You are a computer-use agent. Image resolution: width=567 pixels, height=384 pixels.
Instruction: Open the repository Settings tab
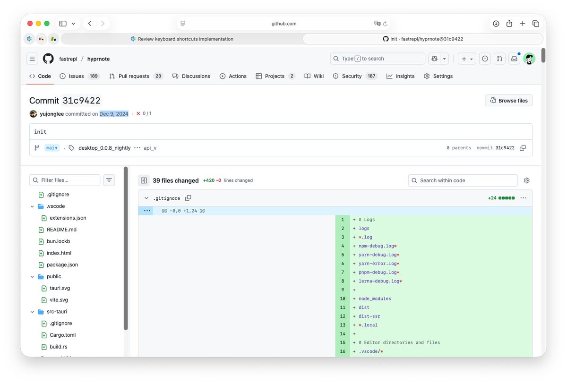pos(438,76)
